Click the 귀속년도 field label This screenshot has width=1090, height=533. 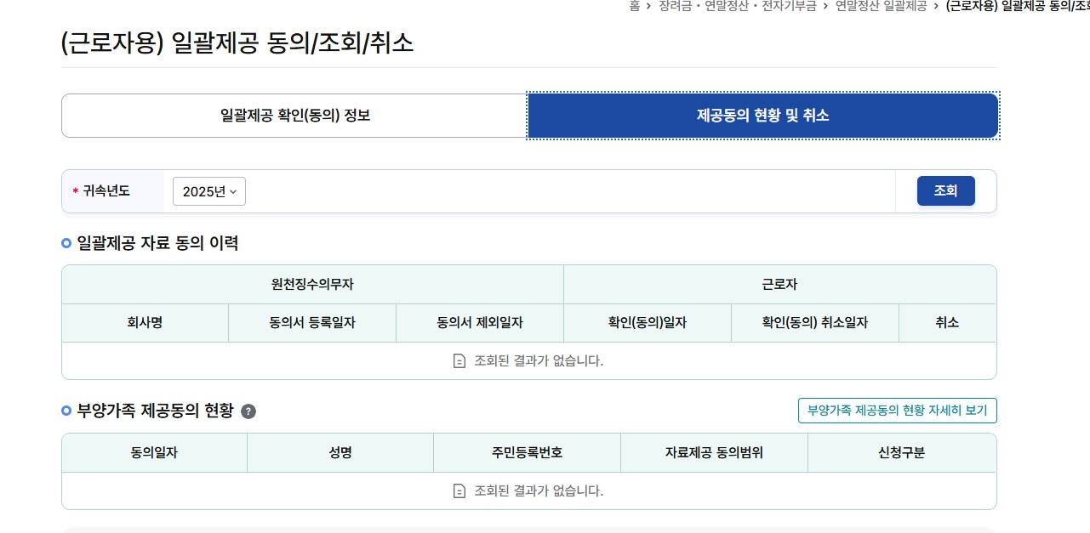[x=106, y=191]
